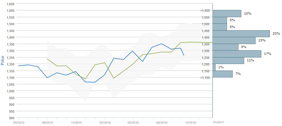Click the 7% bar below 1,150

(223, 74)
